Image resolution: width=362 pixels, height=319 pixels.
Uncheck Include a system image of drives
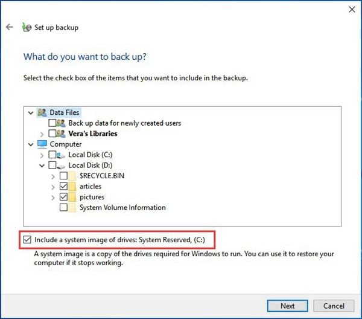27,240
